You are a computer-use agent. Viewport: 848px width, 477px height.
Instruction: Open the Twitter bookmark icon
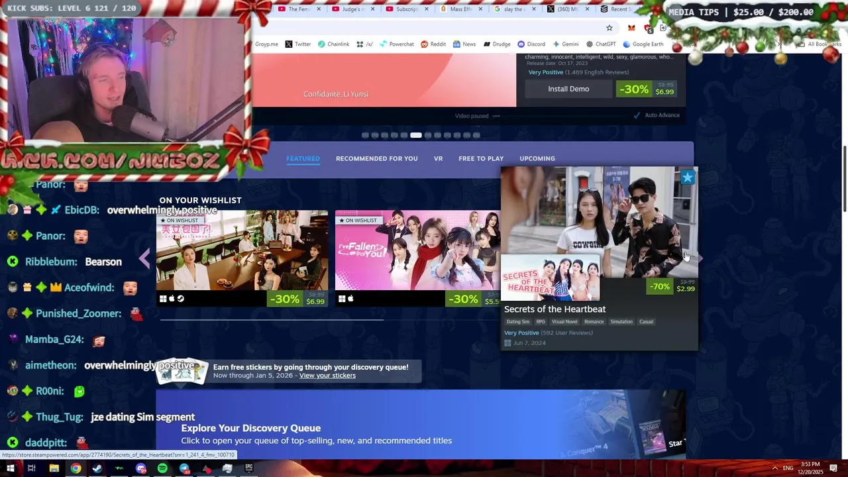pos(289,44)
